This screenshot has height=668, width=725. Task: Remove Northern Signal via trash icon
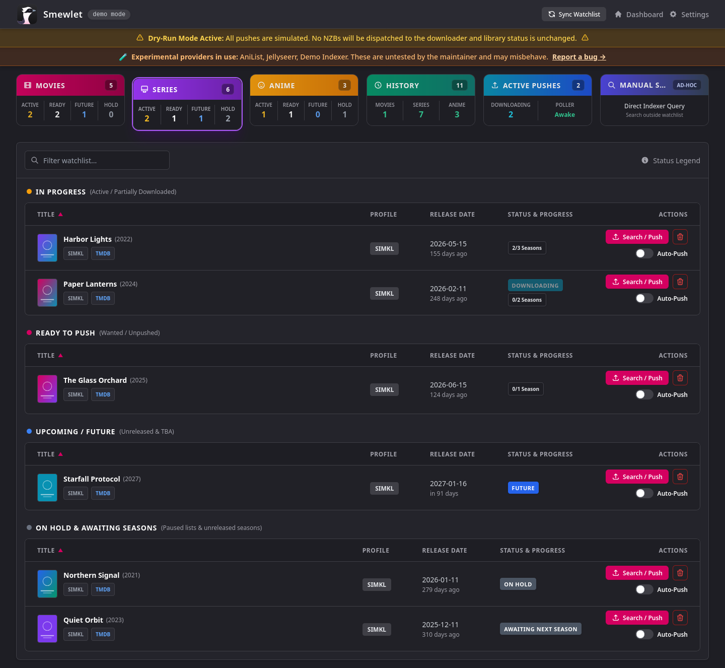coord(680,573)
